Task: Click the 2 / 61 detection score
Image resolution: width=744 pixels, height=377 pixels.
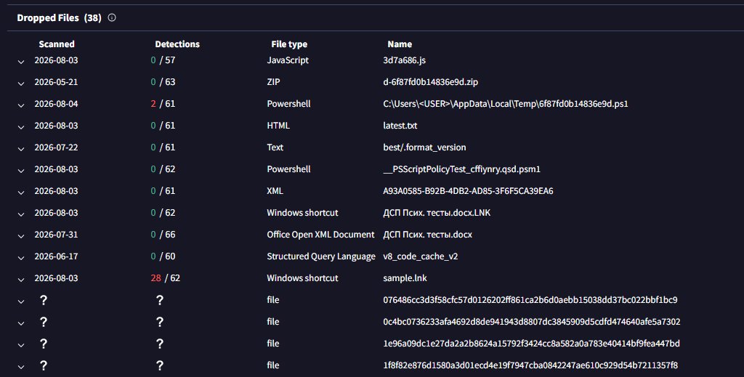Action: pyautogui.click(x=163, y=104)
